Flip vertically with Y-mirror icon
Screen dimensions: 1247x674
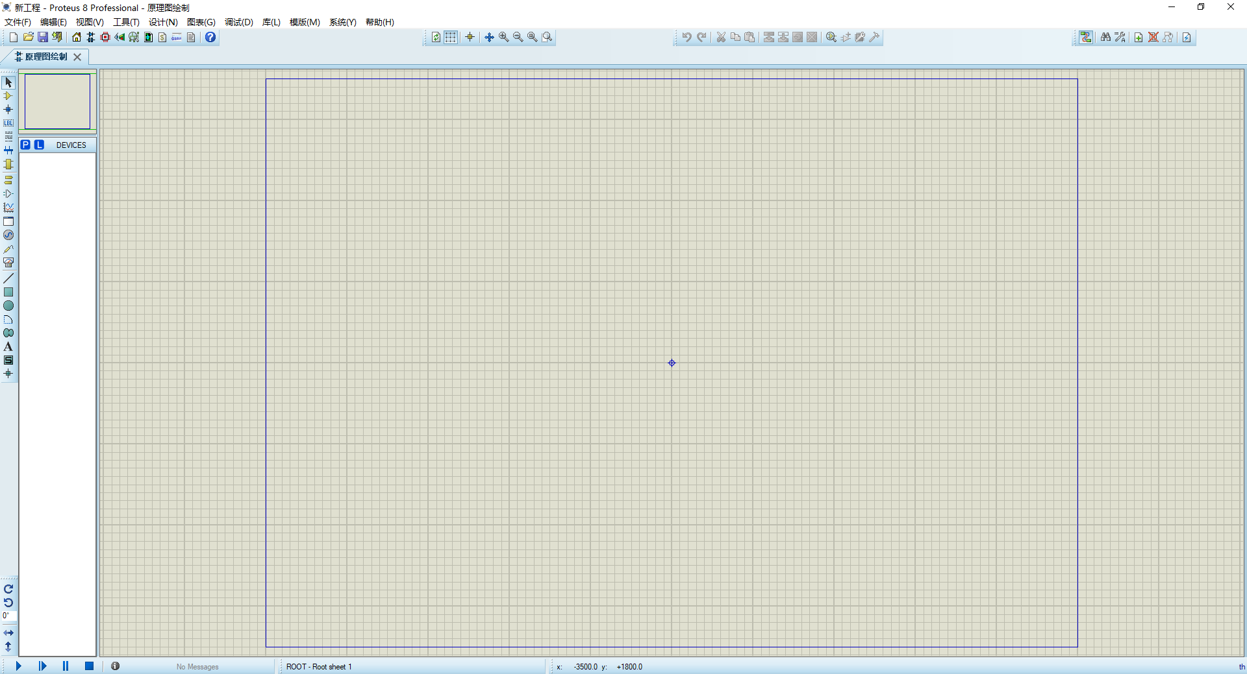coord(8,647)
